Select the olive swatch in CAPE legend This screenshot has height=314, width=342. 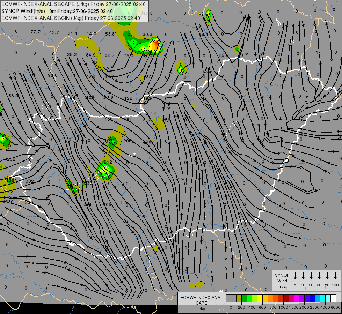click(x=239, y=298)
